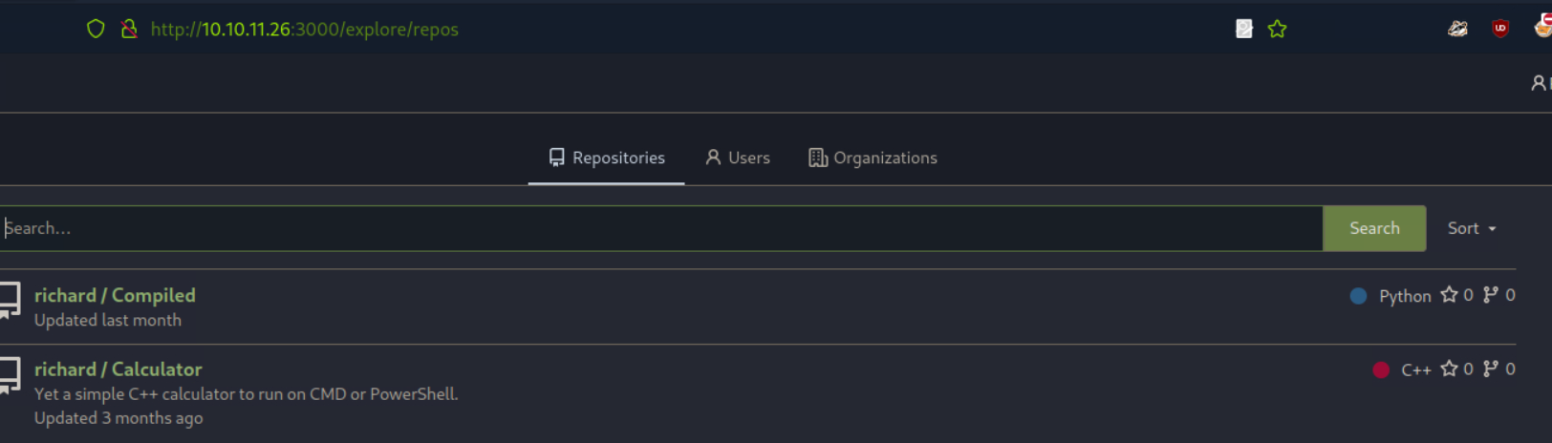Open the richard / Compiled repository link
This screenshot has width=1552, height=443.
tap(115, 295)
